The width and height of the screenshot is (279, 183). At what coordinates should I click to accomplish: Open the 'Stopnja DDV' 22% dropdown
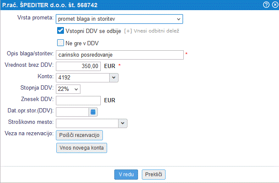tap(68, 89)
